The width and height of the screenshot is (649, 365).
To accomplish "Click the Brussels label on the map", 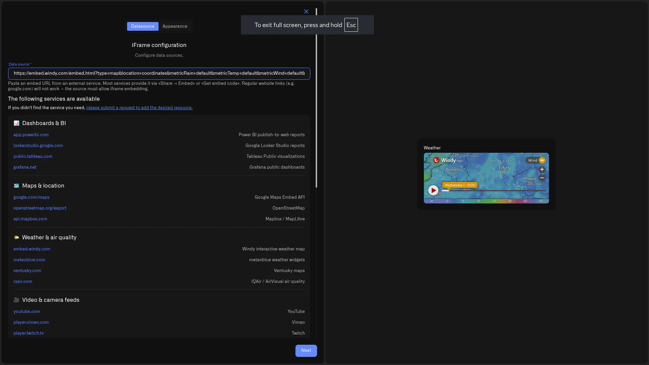I will click(453, 169).
